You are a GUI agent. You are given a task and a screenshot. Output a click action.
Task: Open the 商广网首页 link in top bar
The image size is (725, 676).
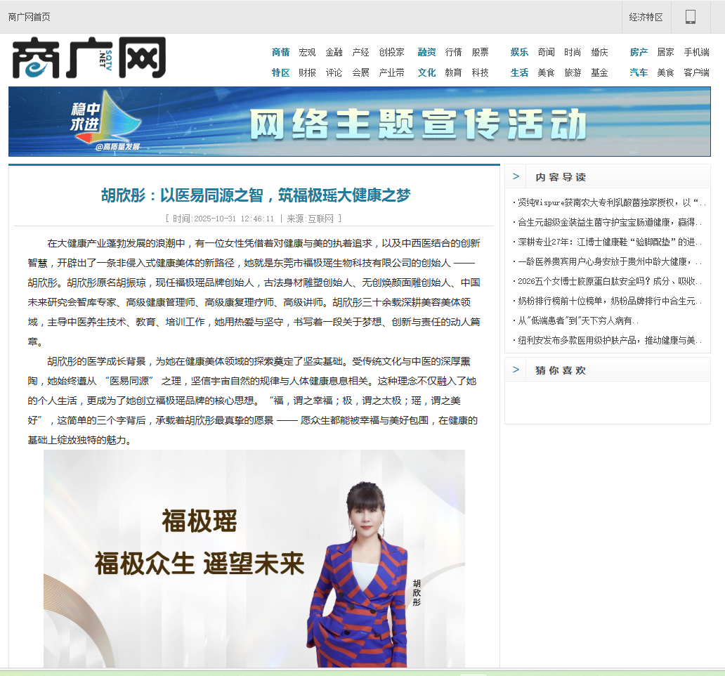[x=30, y=17]
